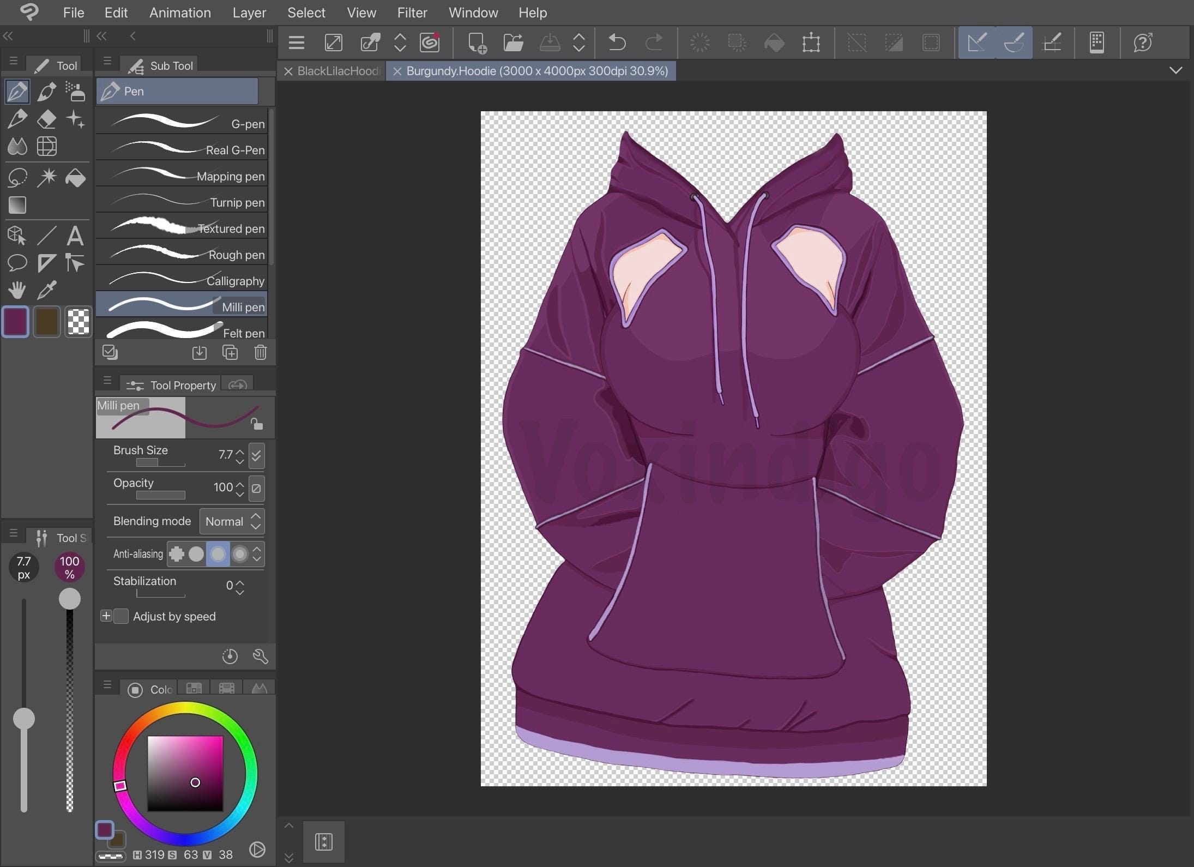Open the Blending mode dropdown
The height and width of the screenshot is (867, 1194).
pos(232,521)
